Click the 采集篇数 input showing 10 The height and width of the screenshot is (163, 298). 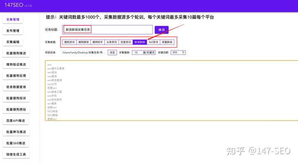tap(144, 53)
